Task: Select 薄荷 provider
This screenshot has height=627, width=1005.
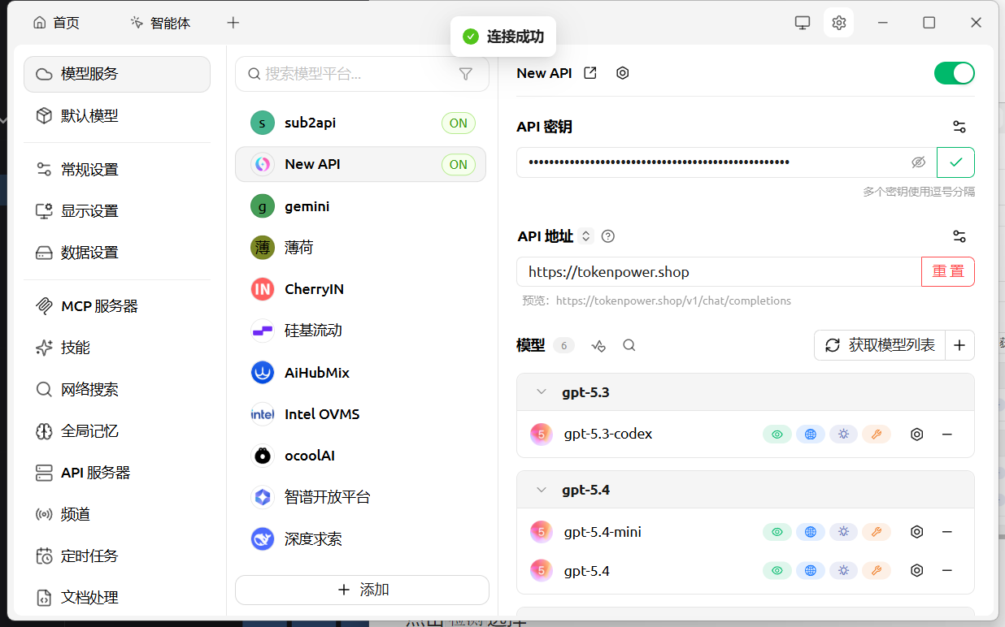Action: tap(360, 248)
